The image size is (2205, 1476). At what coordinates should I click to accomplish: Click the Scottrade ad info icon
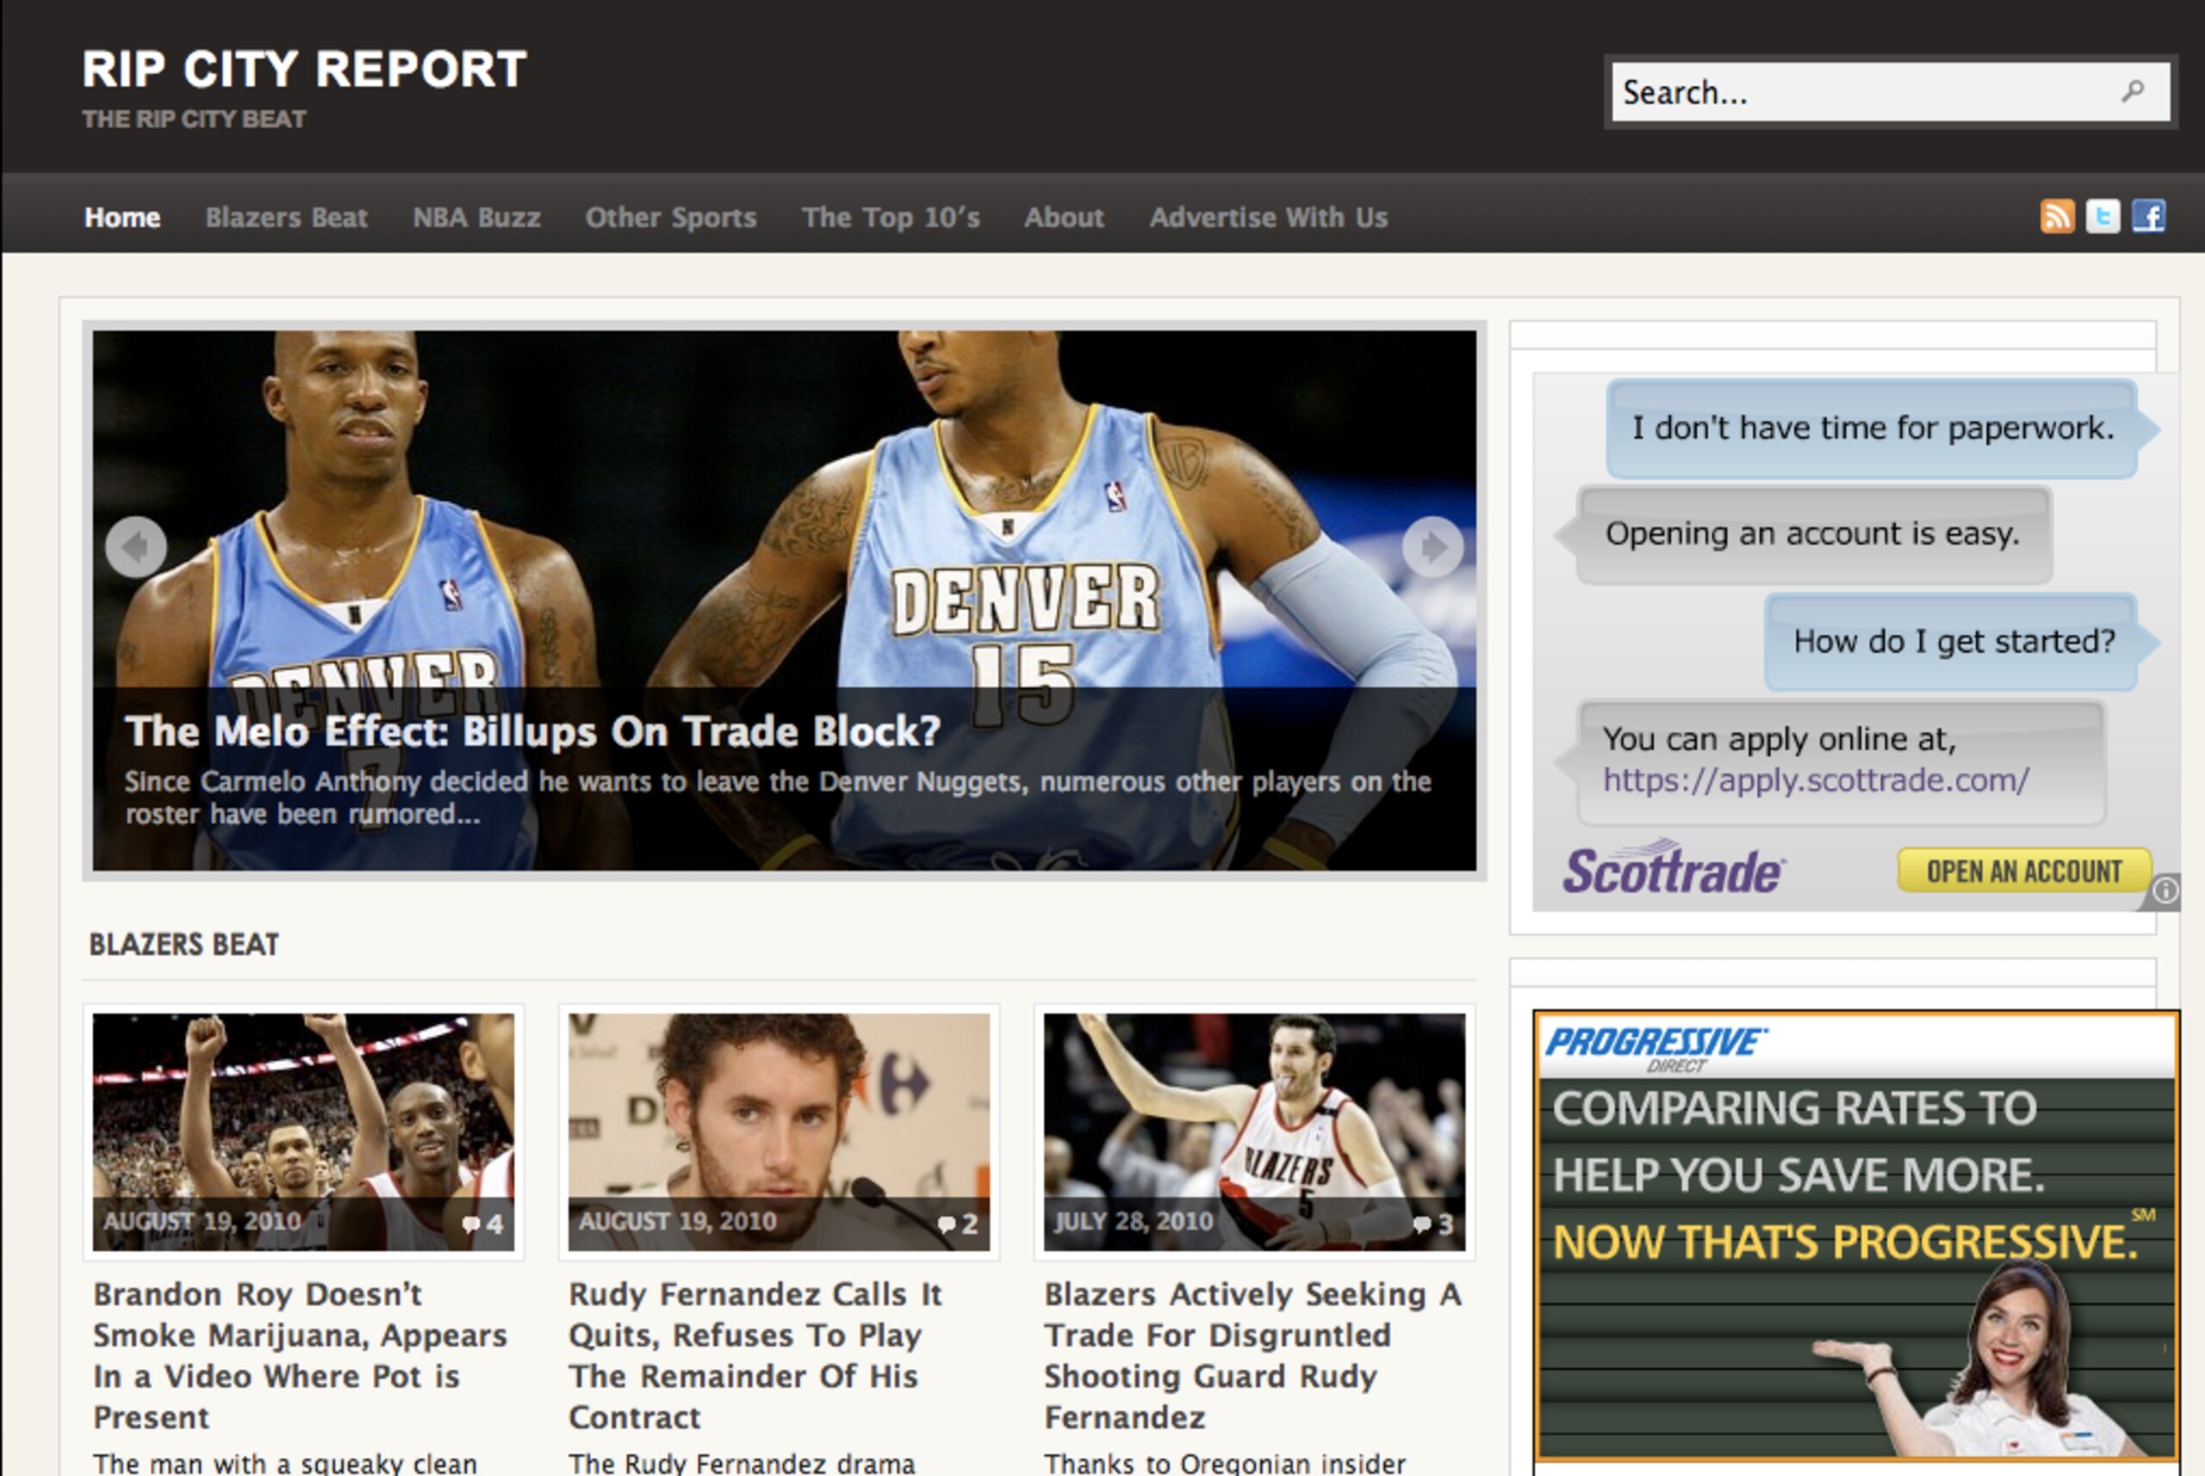click(x=2165, y=890)
